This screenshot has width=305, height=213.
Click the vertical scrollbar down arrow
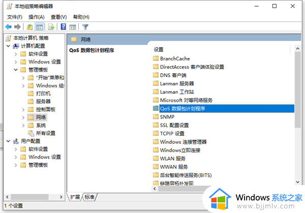point(297,182)
